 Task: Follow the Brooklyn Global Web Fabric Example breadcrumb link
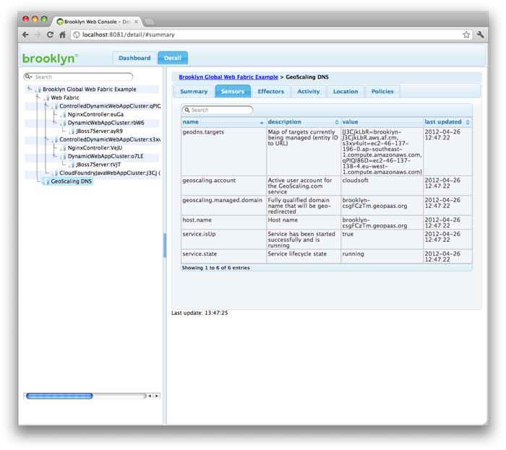tap(228, 76)
